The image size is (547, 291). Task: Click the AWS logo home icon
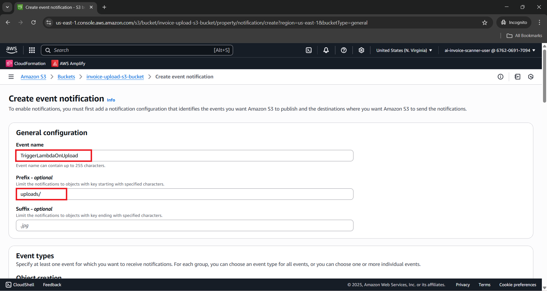[x=12, y=50]
